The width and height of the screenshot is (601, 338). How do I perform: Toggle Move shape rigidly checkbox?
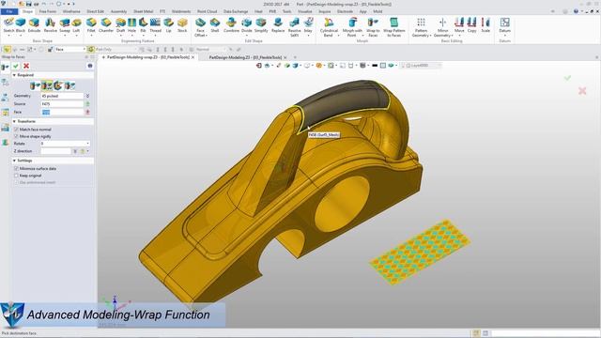16,136
